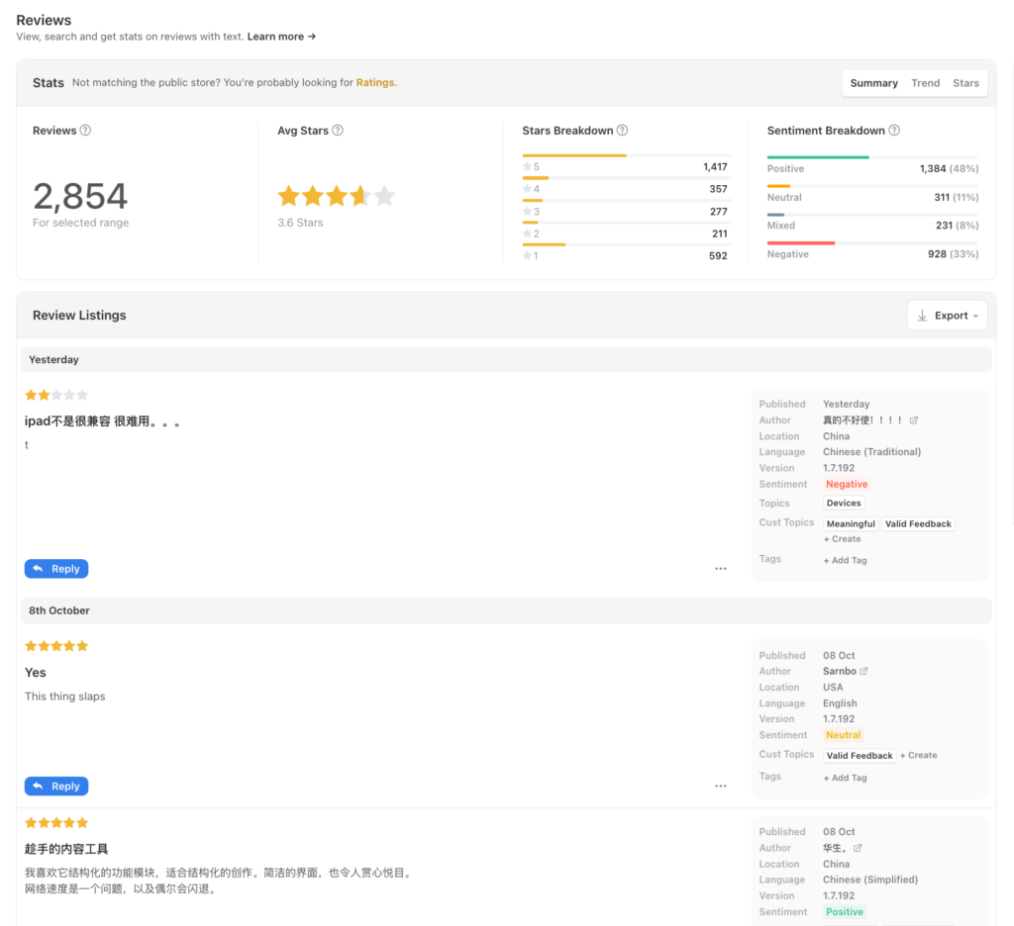The width and height of the screenshot is (1014, 926).
Task: Click the ellipsis menu on the iPad review
Action: 721,568
